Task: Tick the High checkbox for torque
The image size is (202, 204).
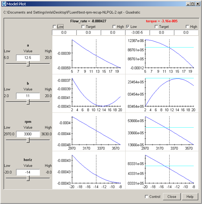Action: (188, 27)
